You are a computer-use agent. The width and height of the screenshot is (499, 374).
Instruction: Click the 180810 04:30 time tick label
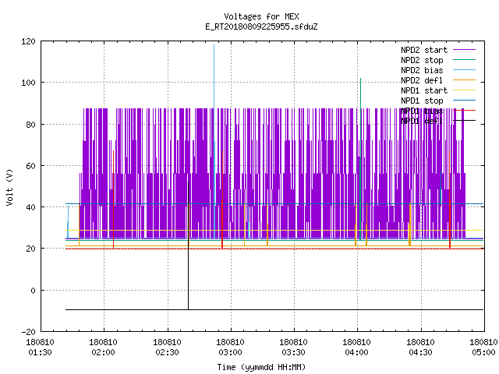[421, 348]
